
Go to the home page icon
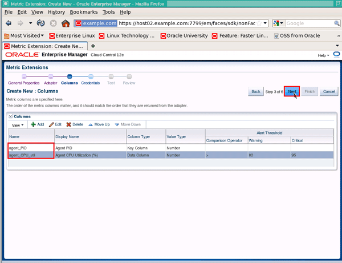(66, 23)
